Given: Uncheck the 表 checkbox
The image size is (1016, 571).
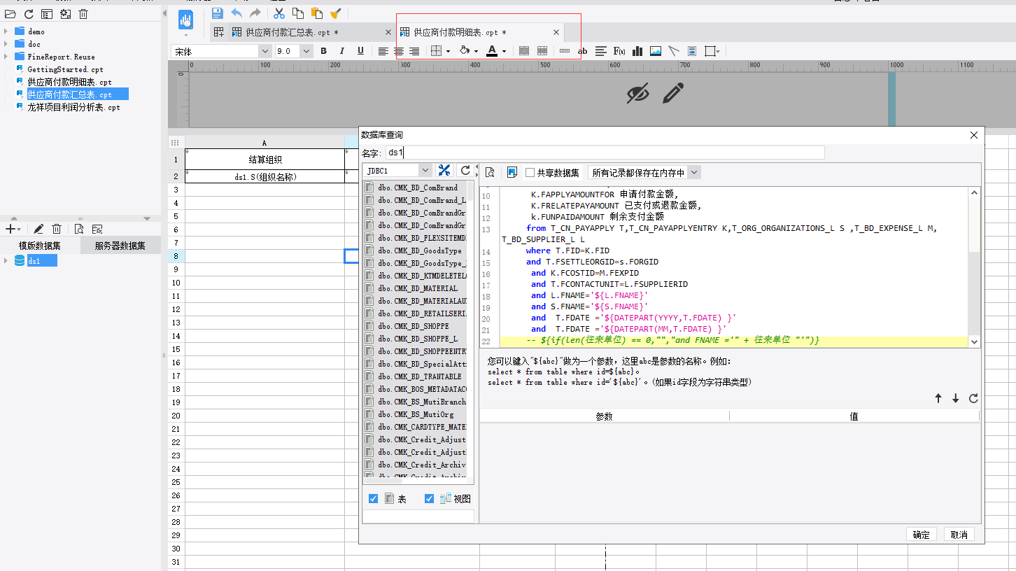Looking at the screenshot, I should click(x=373, y=499).
